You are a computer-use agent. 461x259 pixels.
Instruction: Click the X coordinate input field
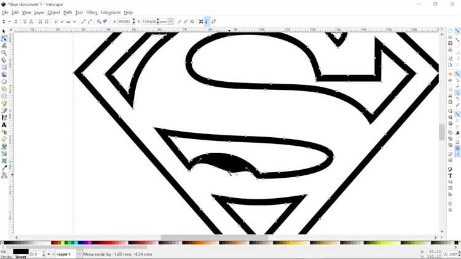(x=124, y=22)
